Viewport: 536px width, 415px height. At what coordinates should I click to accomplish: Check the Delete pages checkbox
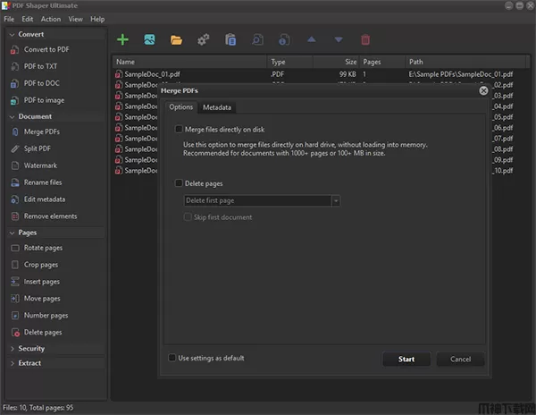click(179, 183)
